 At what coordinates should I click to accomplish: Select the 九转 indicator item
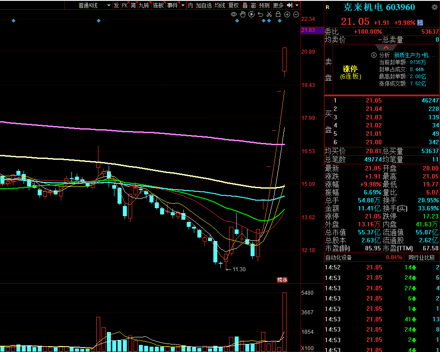pyautogui.click(x=143, y=5)
